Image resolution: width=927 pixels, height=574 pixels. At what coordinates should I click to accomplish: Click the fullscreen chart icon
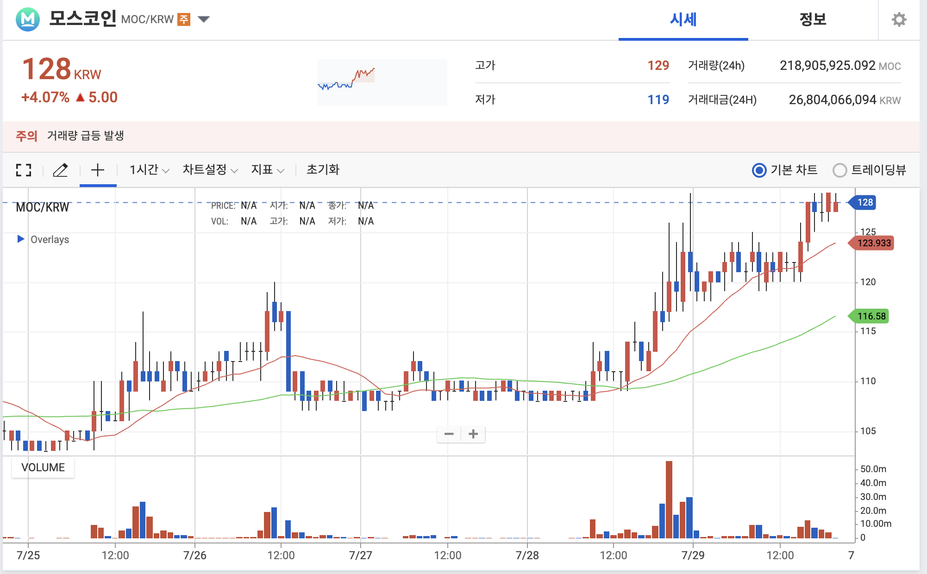pyautogui.click(x=24, y=170)
